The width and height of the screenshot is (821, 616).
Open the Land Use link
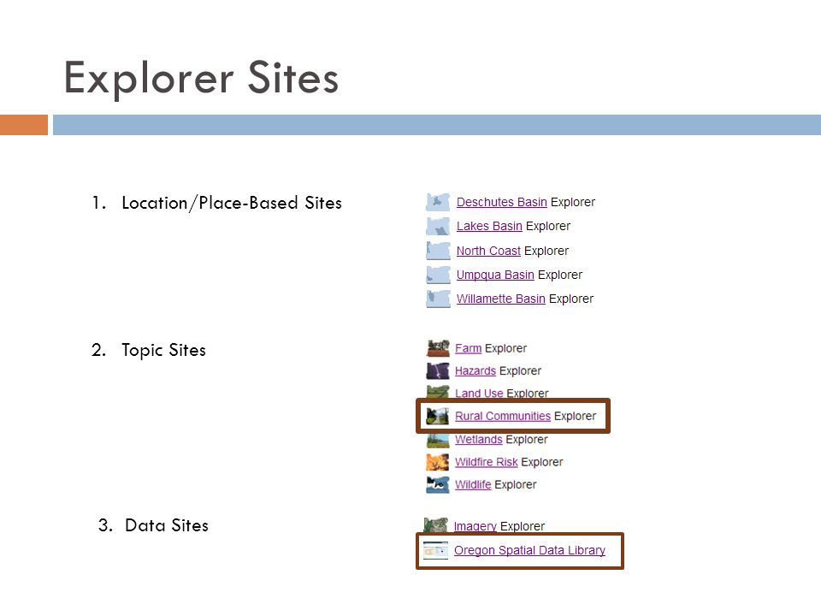point(479,394)
